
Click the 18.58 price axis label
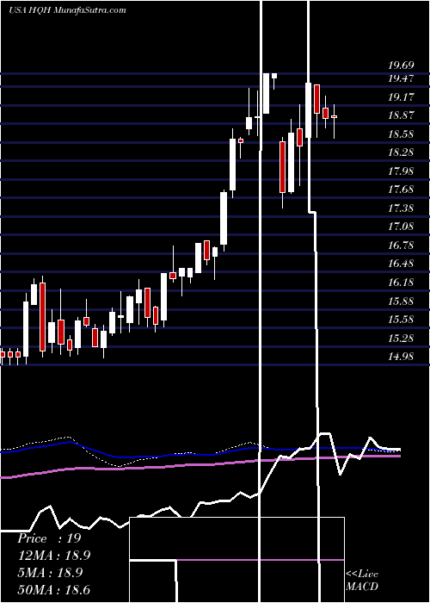coord(402,134)
